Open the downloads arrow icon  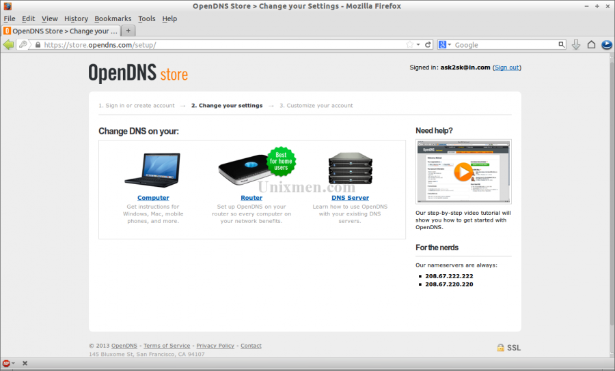[x=576, y=44]
